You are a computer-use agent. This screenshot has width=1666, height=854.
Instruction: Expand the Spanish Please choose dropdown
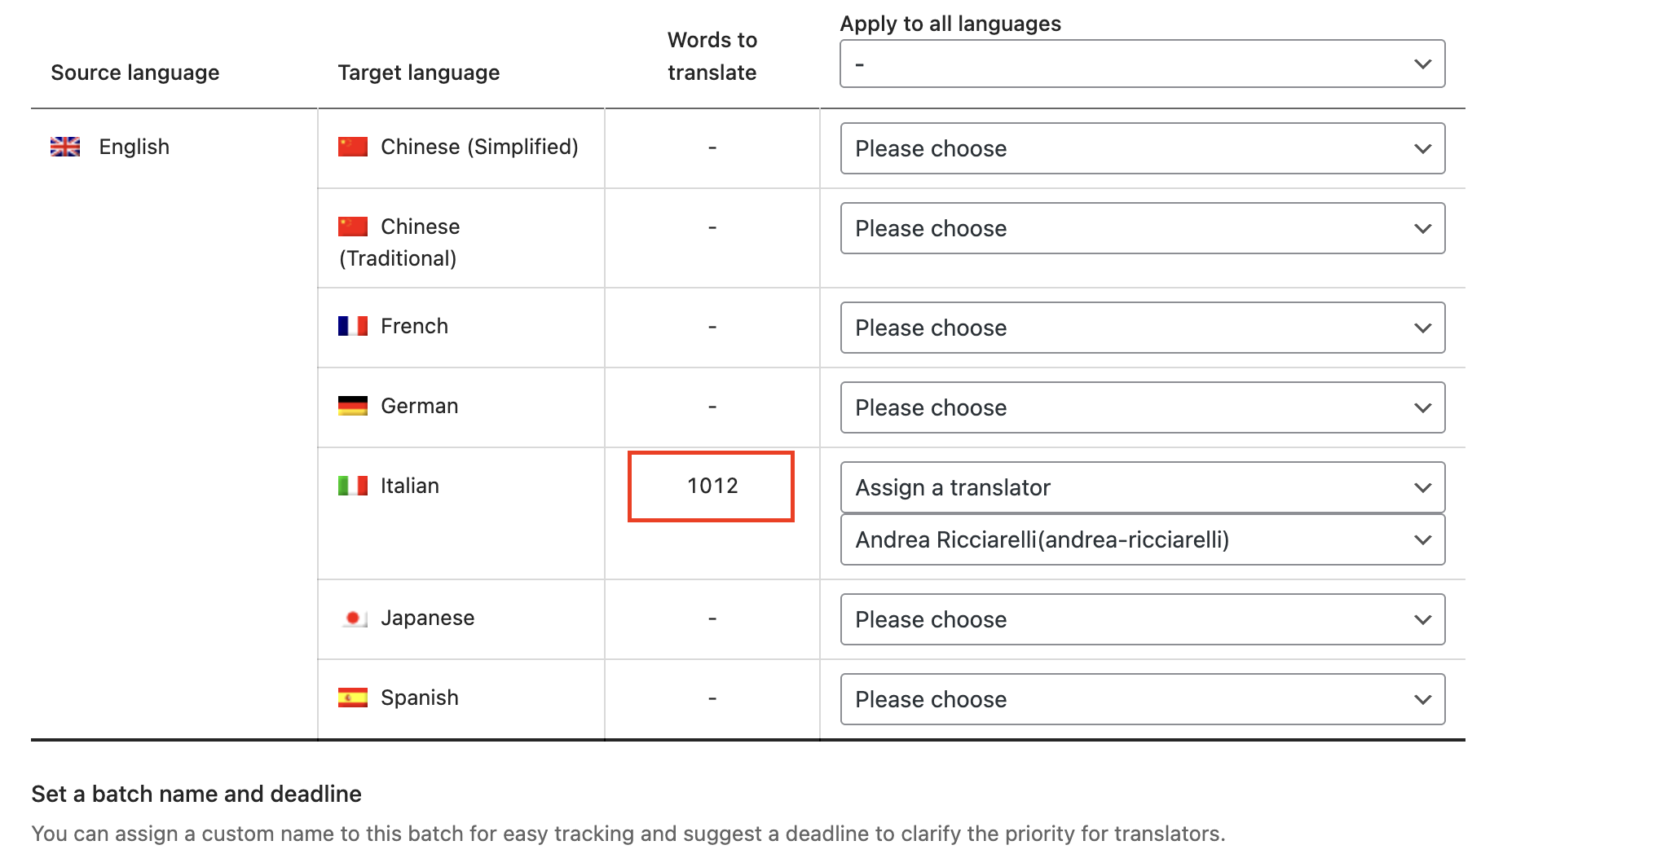[1142, 699]
